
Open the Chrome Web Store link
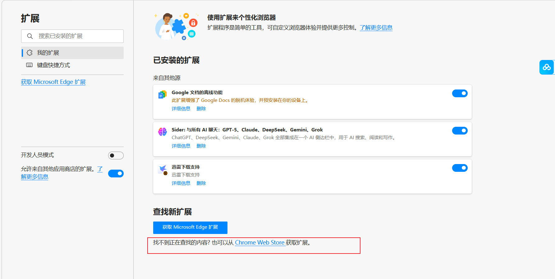coord(260,243)
